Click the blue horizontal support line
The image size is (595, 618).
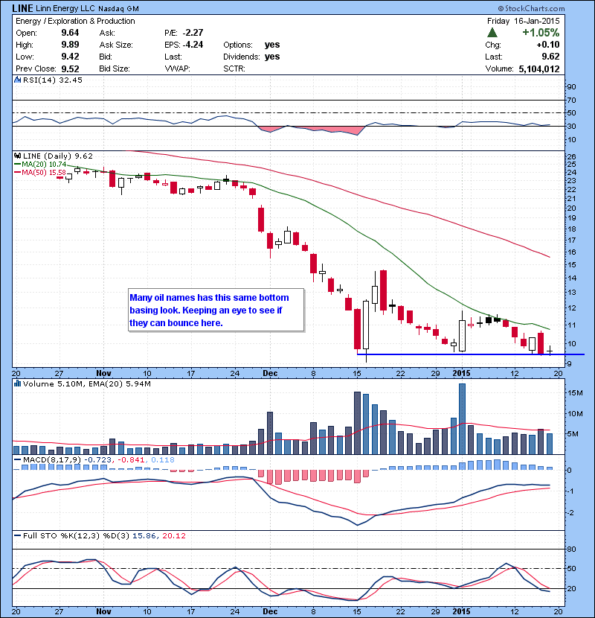pos(471,354)
